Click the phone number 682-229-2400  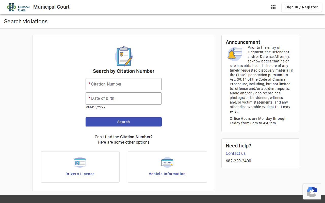[238, 161]
